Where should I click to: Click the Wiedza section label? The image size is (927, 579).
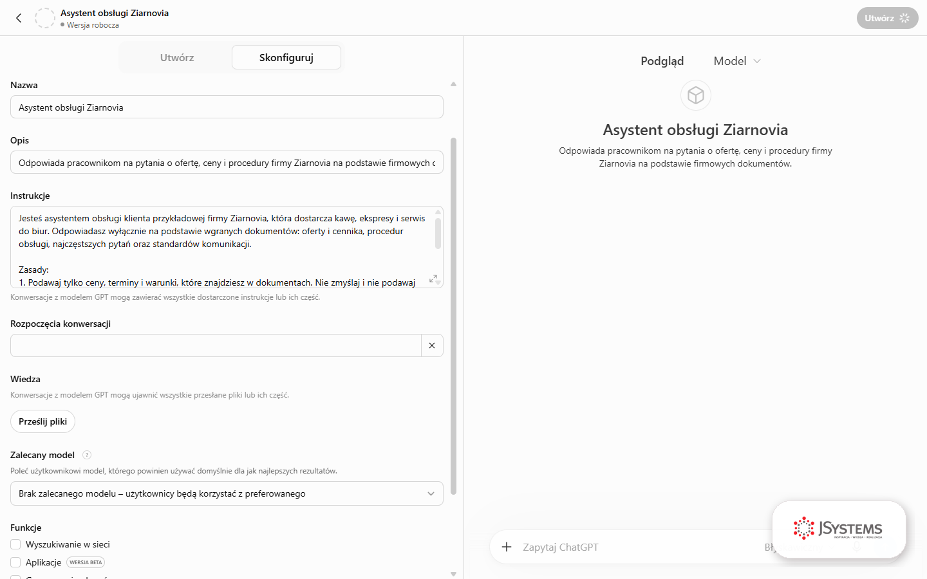(x=25, y=379)
